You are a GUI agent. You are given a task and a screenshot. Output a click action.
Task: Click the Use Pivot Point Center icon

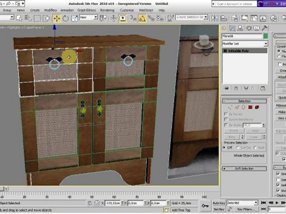coord(103,18)
